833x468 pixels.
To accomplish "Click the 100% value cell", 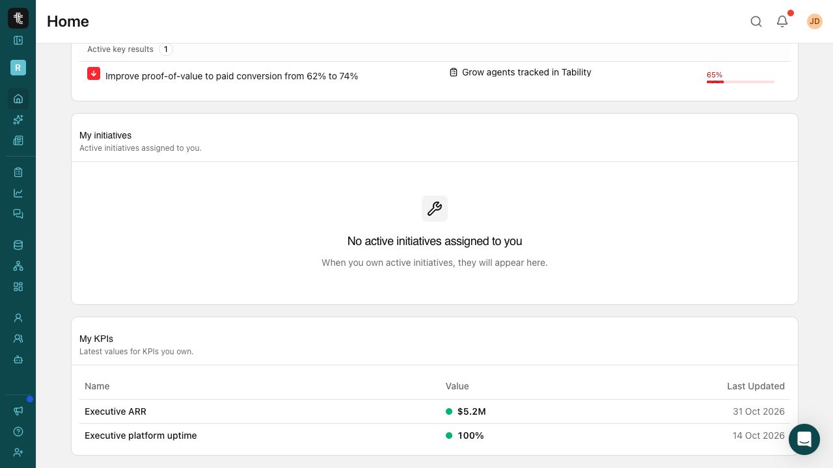I will tap(471, 435).
